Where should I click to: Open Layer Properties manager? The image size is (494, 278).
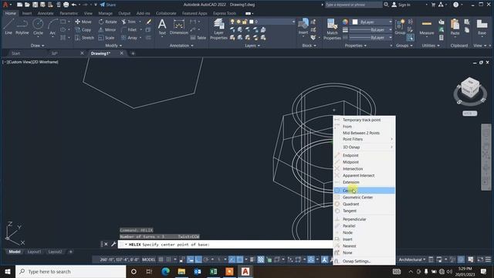218,29
